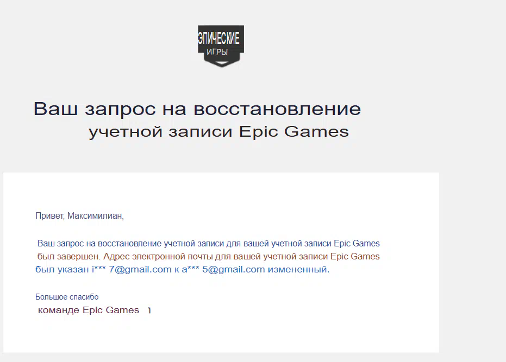The image size is (506, 362).
Task: Click the word 'измененный.'
Action: [298, 269]
